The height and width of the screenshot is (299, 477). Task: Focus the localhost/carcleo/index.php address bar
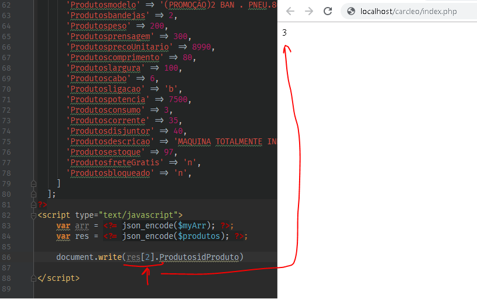(409, 11)
